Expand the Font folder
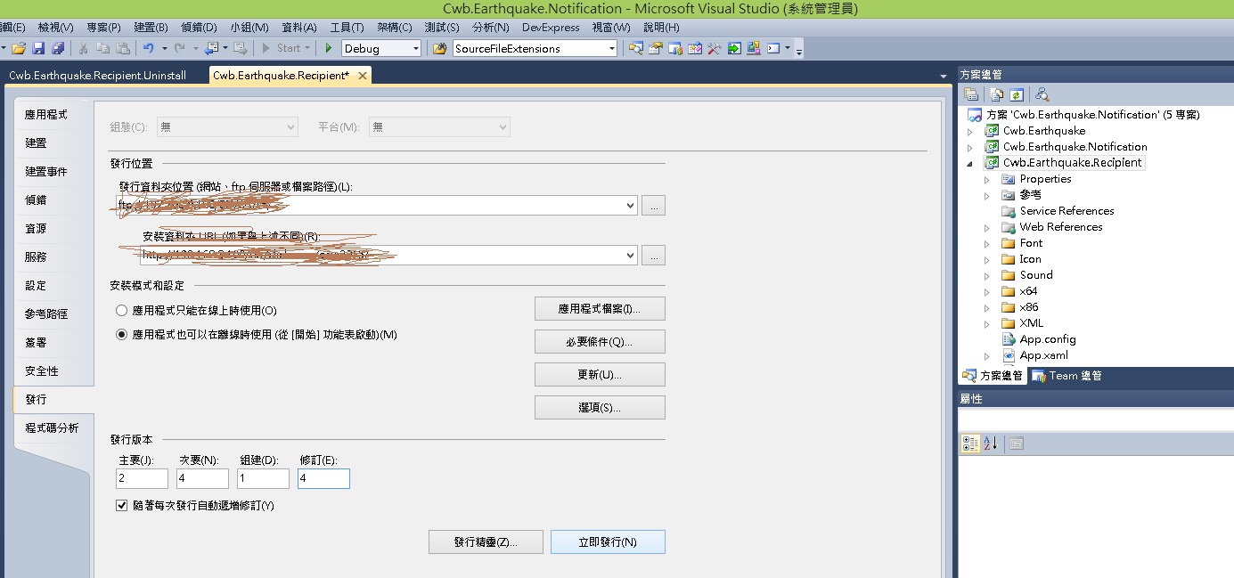The height and width of the screenshot is (578, 1234). [x=987, y=243]
